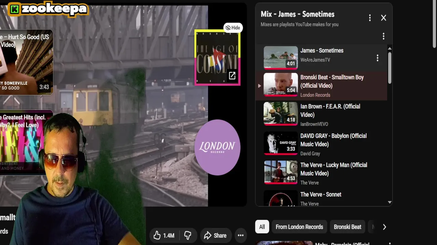The image size is (437, 245).
Task: Open David Gray channel text
Action: click(310, 153)
